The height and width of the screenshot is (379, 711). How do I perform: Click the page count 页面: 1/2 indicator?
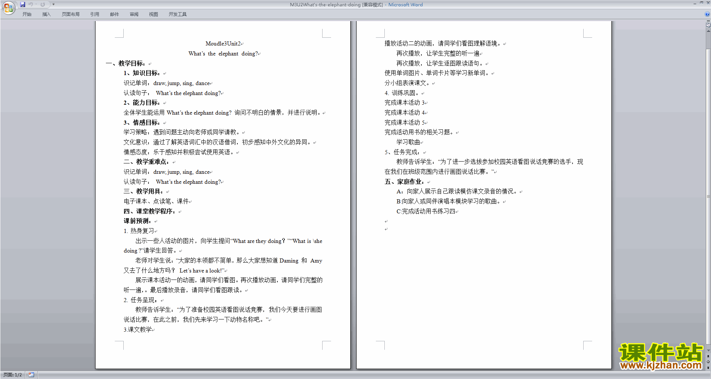[x=13, y=375]
